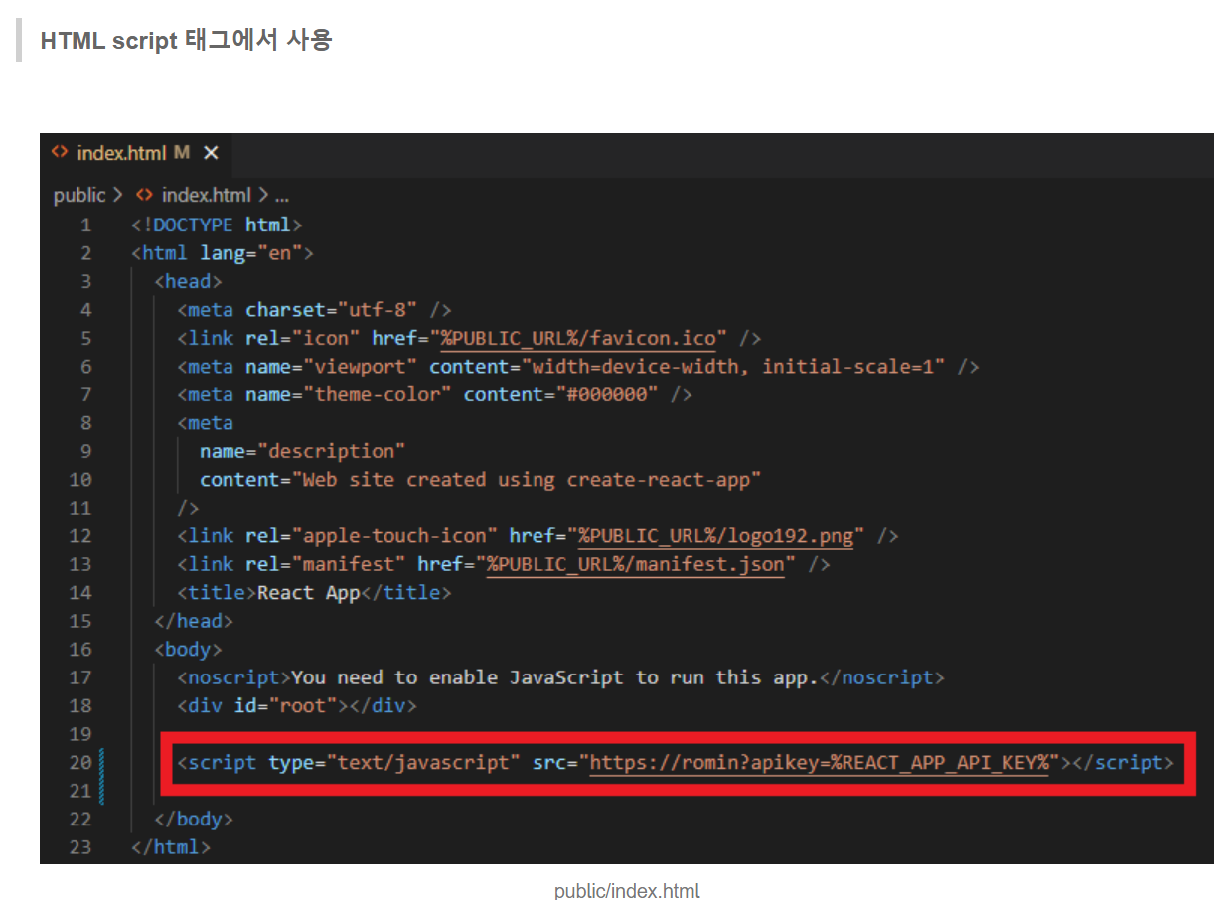Click line number 1 in the gutter
The height and width of the screenshot is (900, 1228).
(x=86, y=225)
